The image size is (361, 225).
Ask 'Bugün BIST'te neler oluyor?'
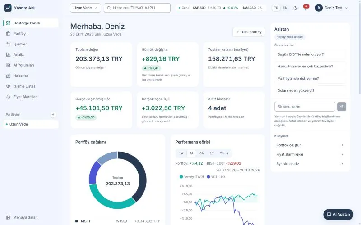pos(310,54)
